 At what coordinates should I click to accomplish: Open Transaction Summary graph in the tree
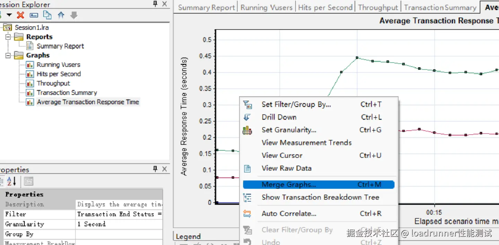pyautogui.click(x=67, y=93)
